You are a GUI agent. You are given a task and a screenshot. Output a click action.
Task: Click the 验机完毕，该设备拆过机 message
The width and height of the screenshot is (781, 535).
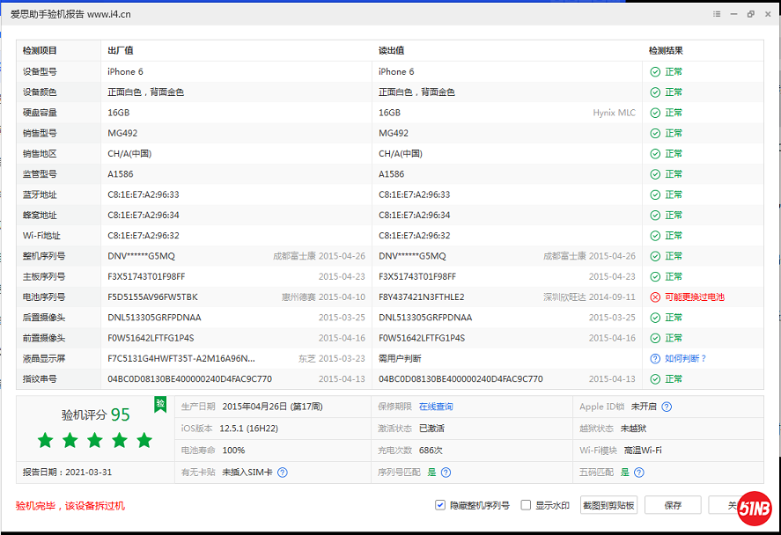[70, 506]
